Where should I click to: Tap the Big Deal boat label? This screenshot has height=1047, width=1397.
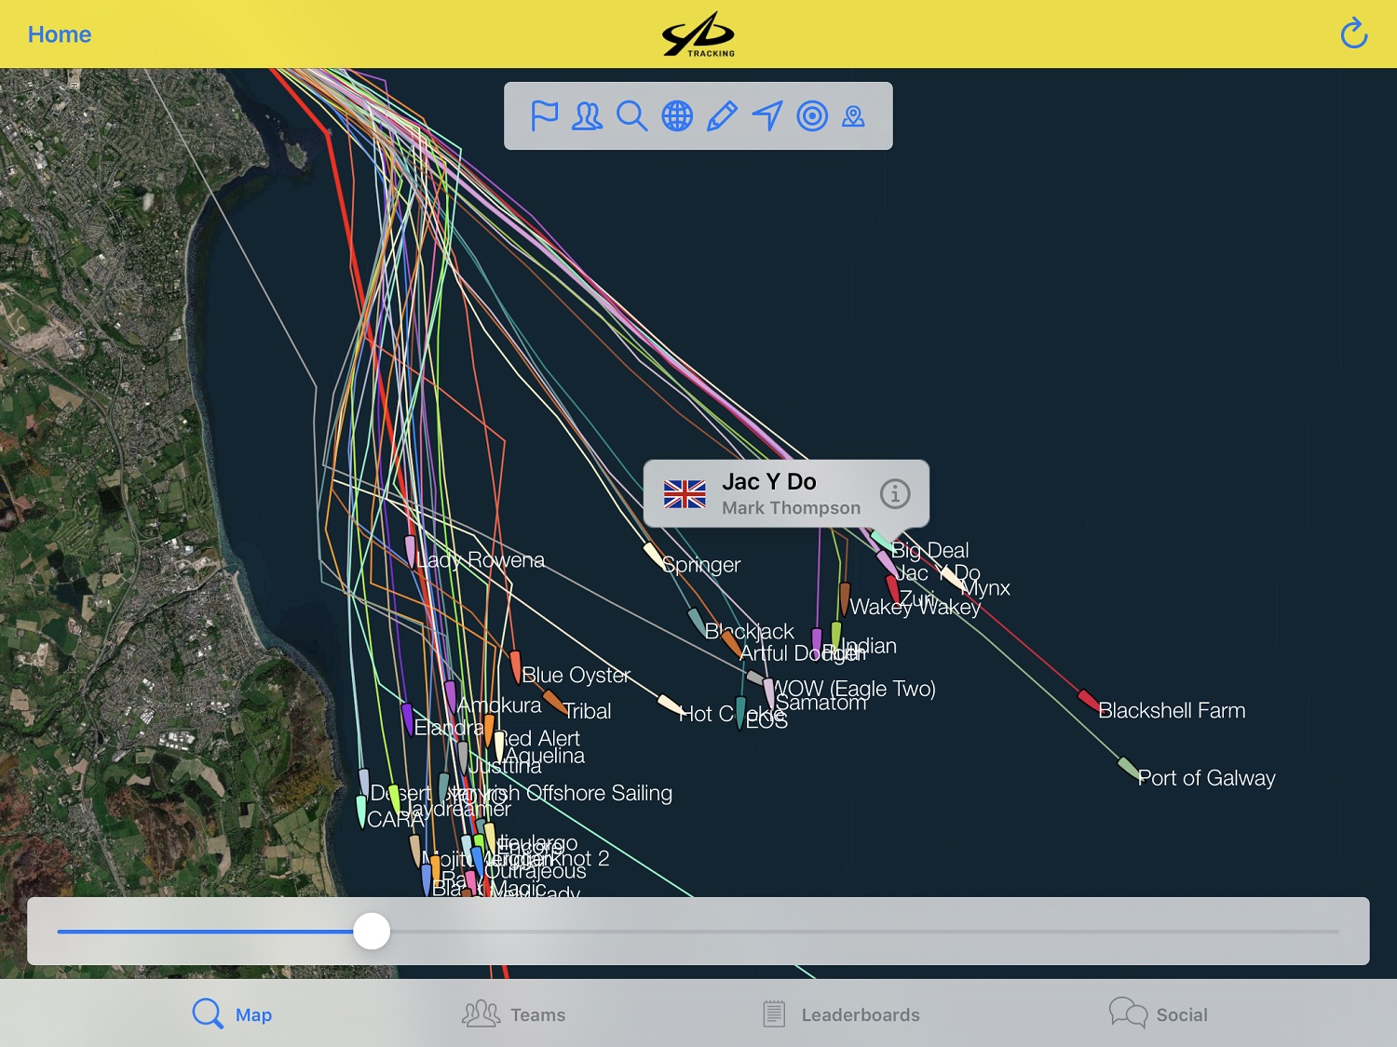click(x=929, y=550)
